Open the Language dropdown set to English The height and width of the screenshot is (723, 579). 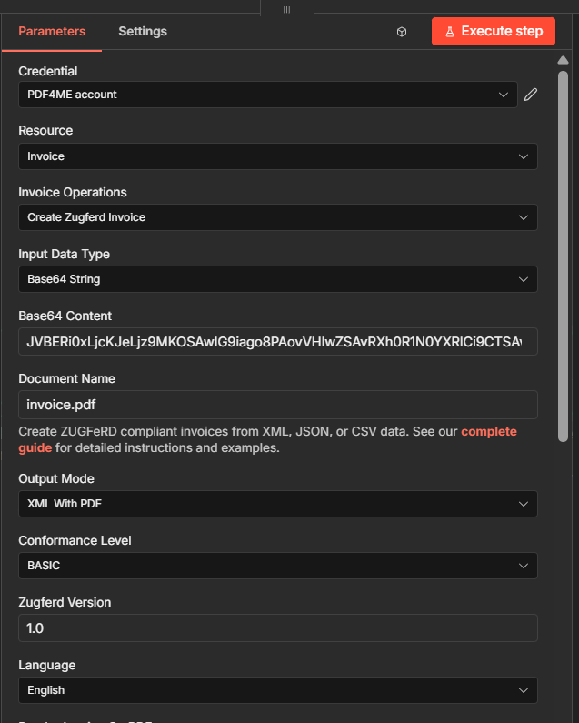click(277, 690)
